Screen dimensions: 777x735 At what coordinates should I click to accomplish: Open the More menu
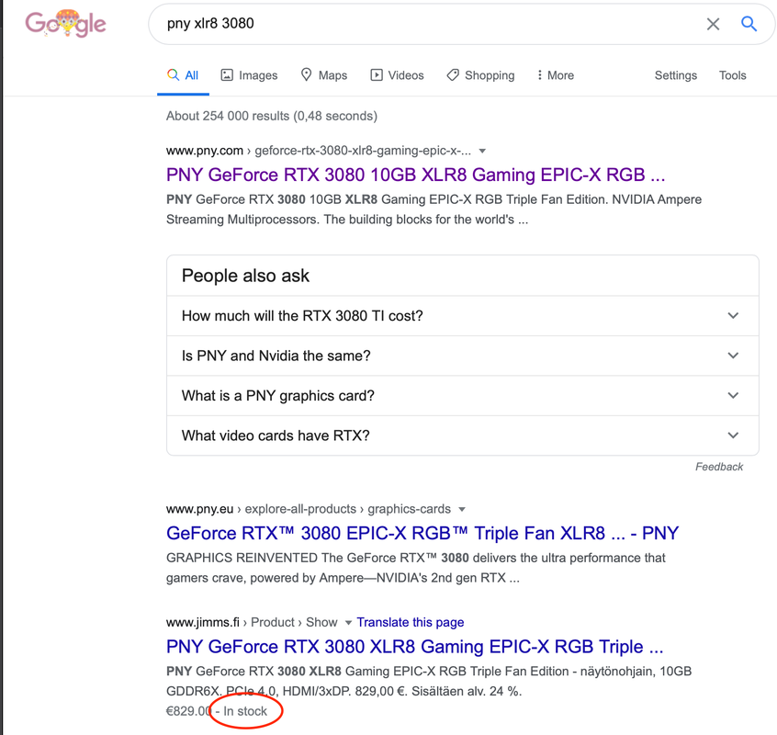click(x=556, y=75)
